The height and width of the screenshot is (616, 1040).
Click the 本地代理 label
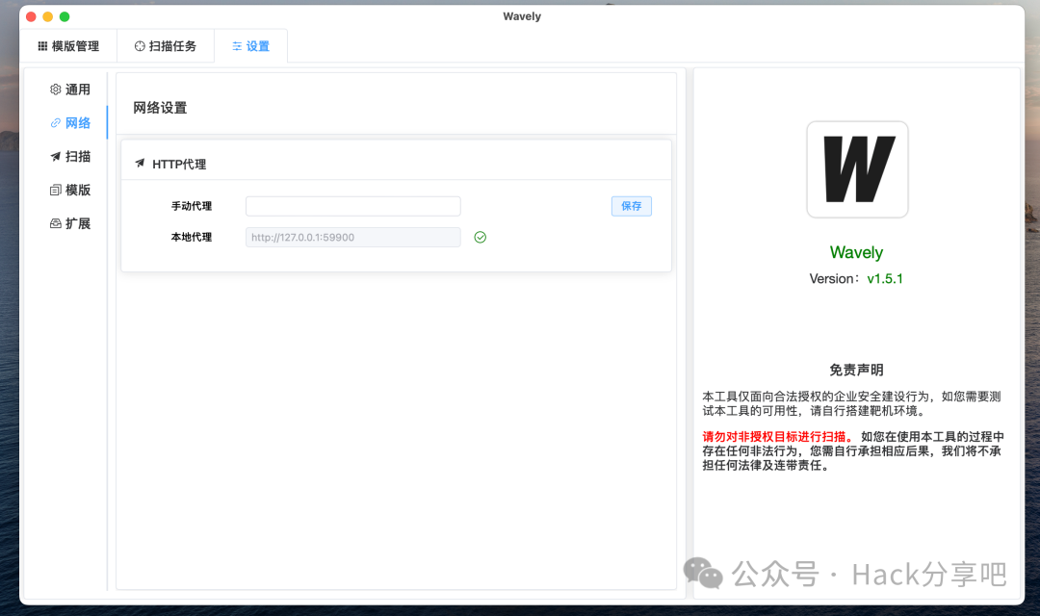pos(192,238)
